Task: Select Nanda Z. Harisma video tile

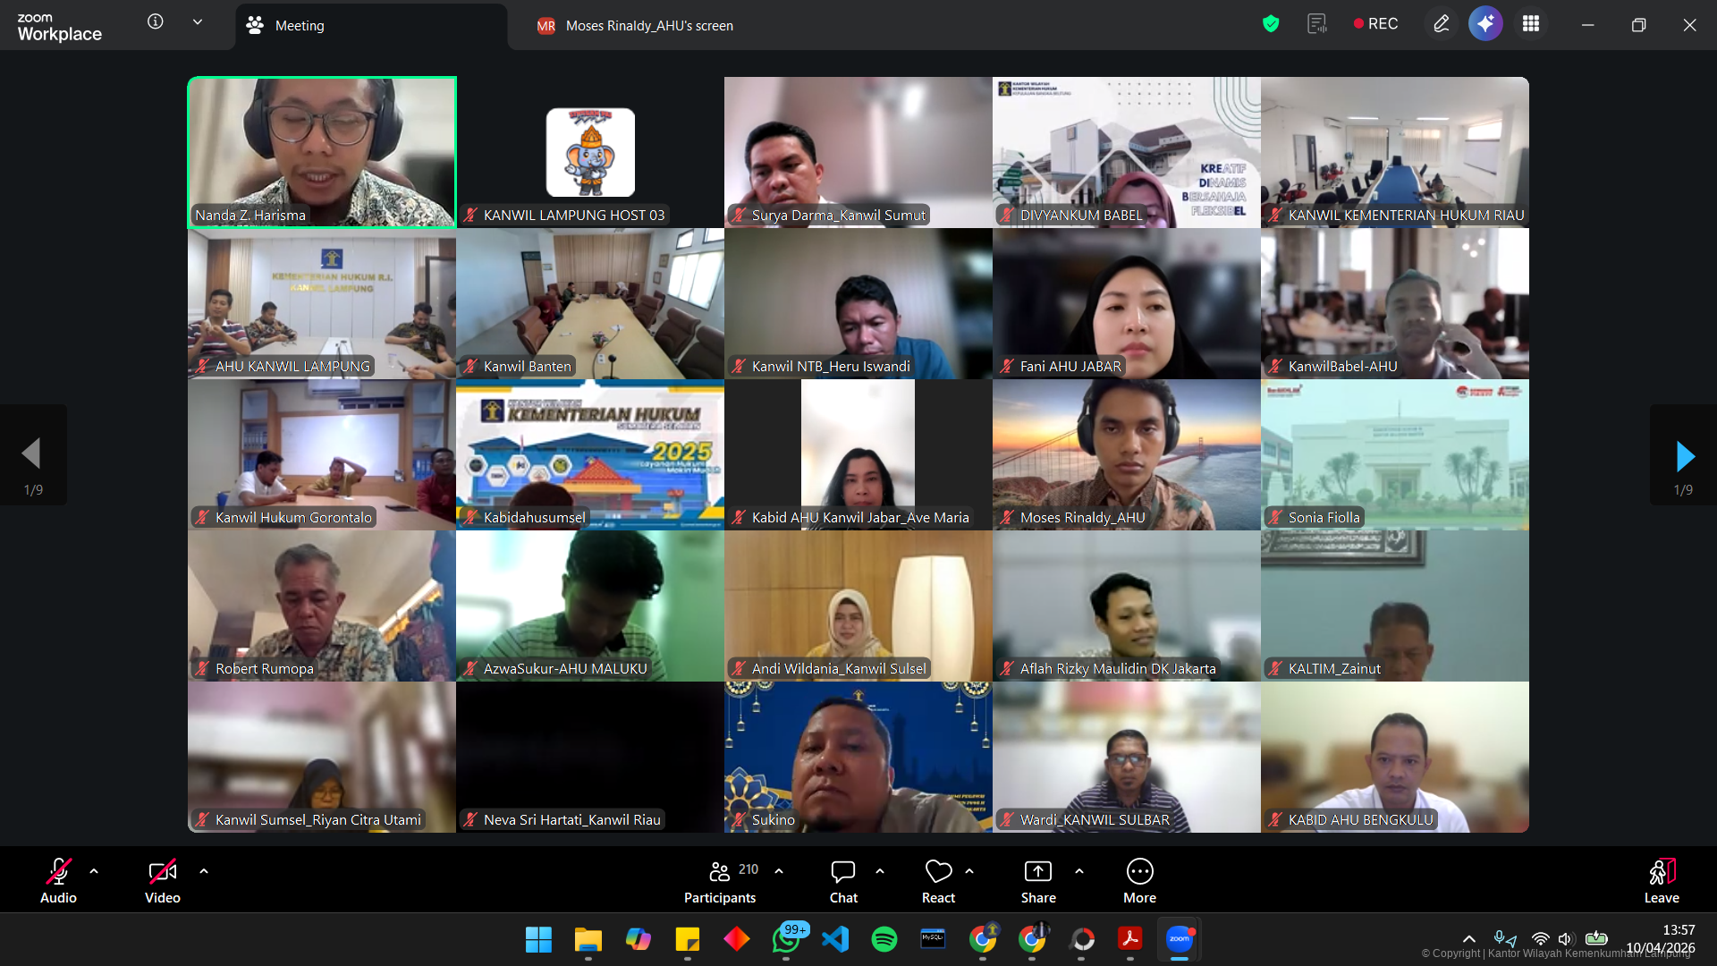Action: click(322, 152)
